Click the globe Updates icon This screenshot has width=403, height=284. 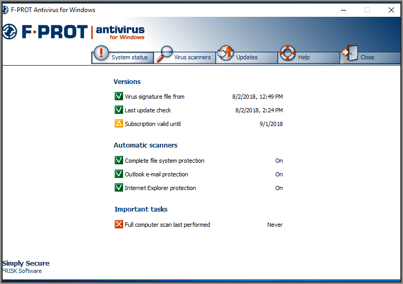tap(225, 53)
